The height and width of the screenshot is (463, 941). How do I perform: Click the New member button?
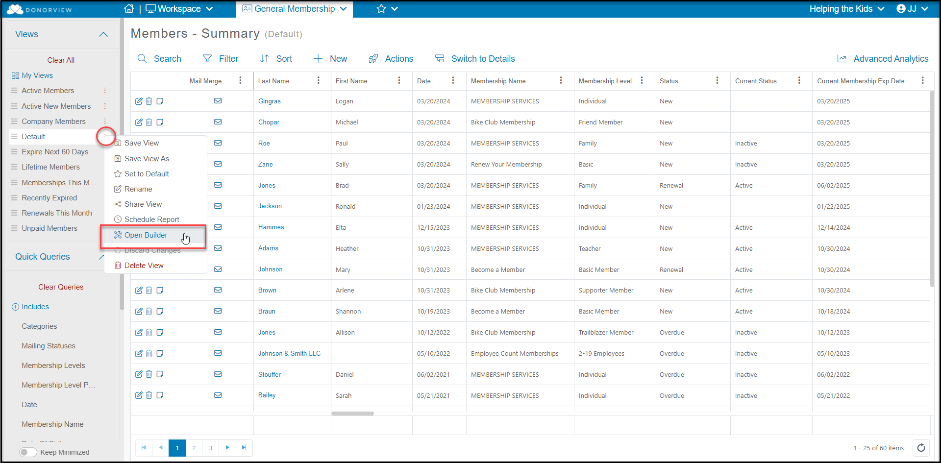tap(330, 59)
